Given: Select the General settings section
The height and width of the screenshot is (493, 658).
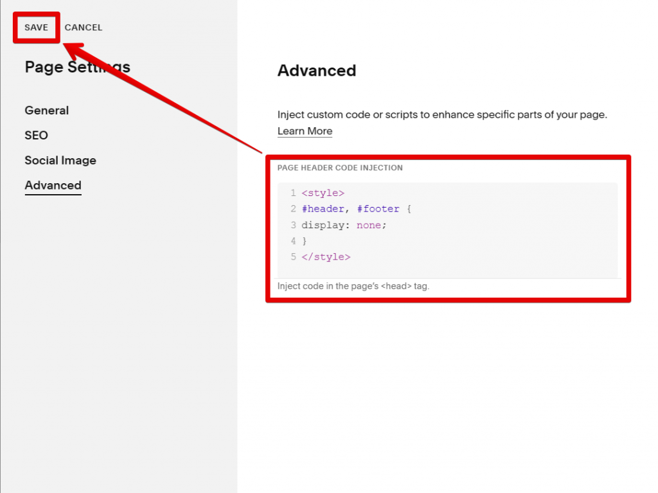Looking at the screenshot, I should 46,110.
